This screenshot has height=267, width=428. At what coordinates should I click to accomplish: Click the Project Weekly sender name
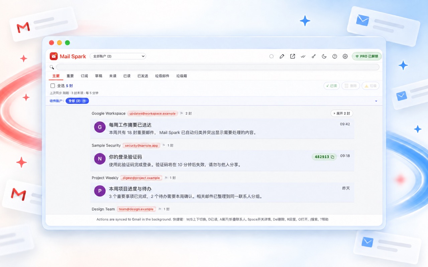tap(105, 178)
